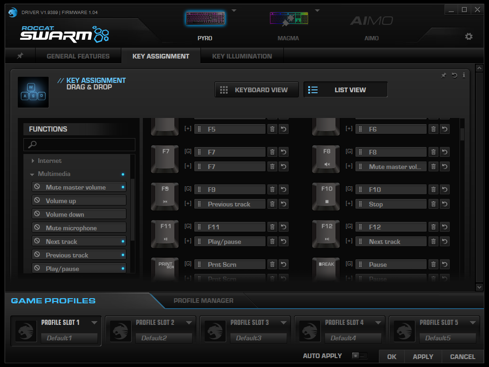This screenshot has height=367, width=489.
Task: Click the main panel scroll-down arrow
Action: [x=479, y=287]
